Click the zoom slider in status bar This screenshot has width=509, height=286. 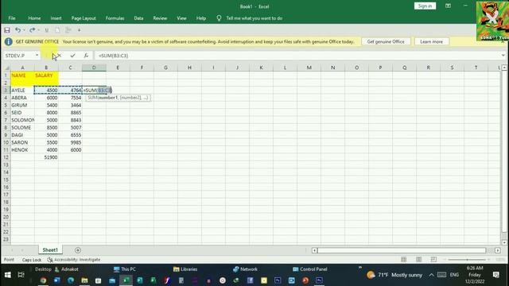pos(467,260)
